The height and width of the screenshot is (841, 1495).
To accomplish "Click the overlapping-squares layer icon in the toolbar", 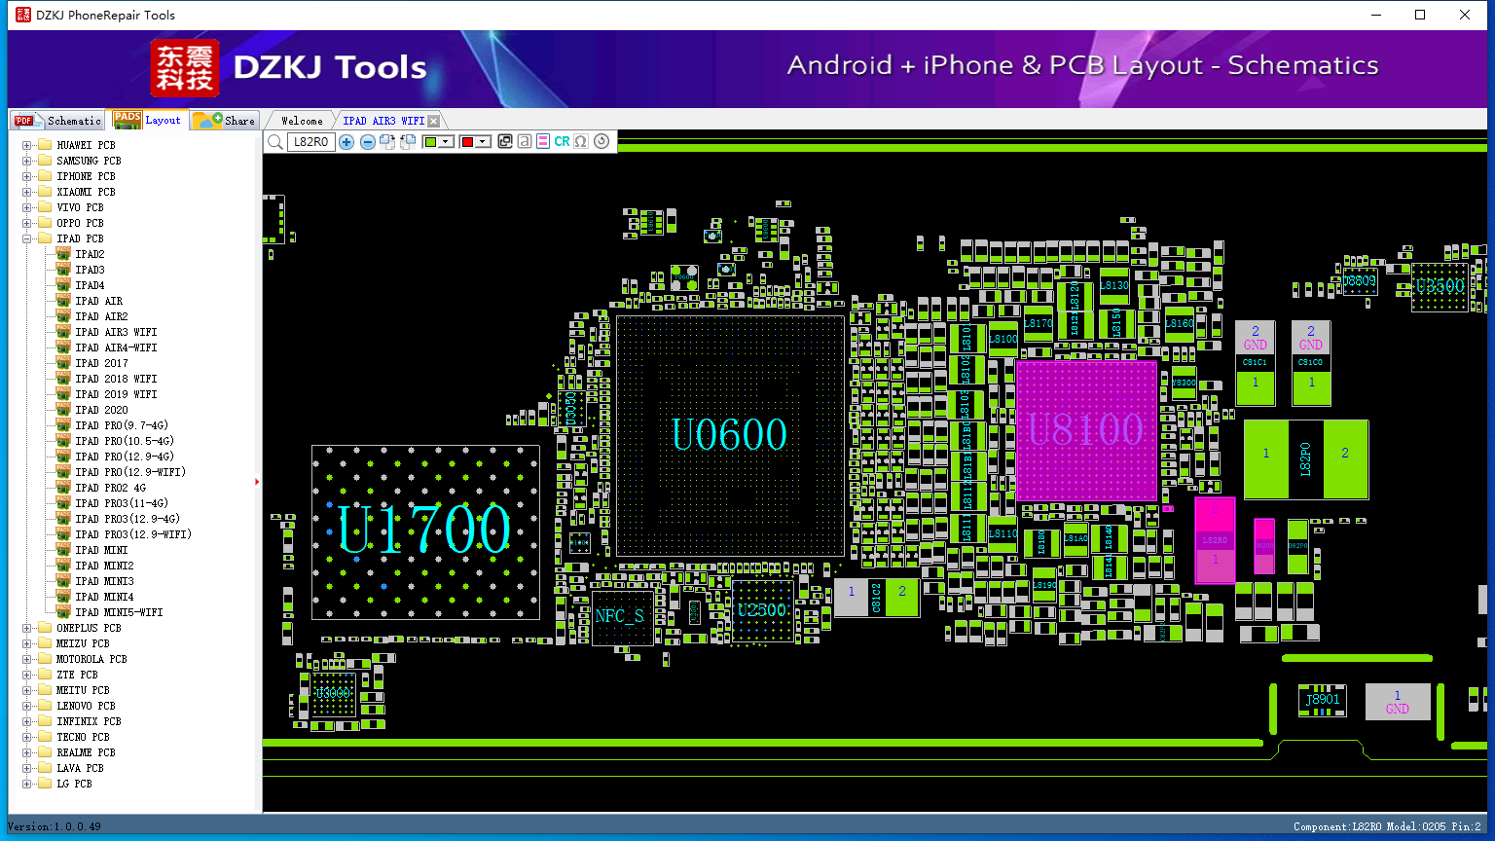I will pos(505,142).
